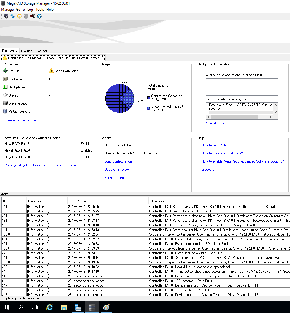Click the log pane expand down arrow
This screenshot has width=290, height=313.
tap(6, 194)
